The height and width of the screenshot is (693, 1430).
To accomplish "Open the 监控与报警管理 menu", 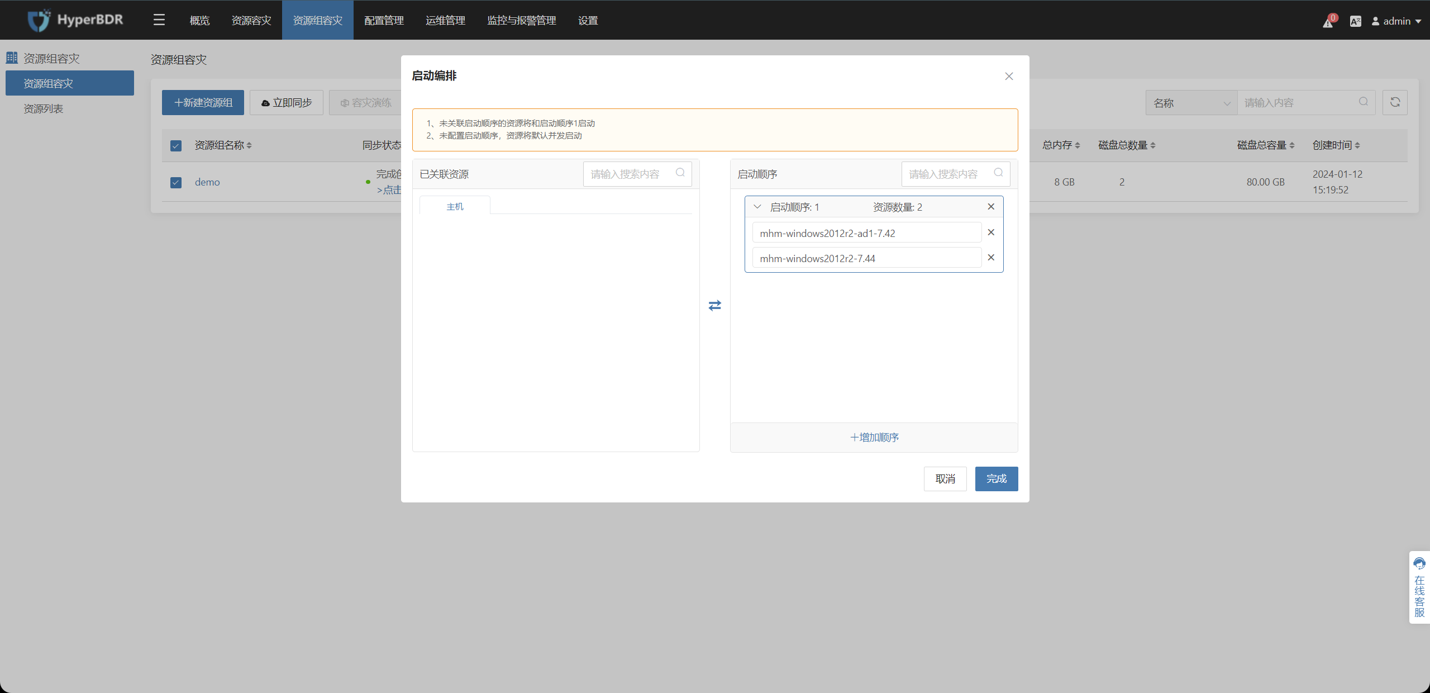I will (x=522, y=20).
